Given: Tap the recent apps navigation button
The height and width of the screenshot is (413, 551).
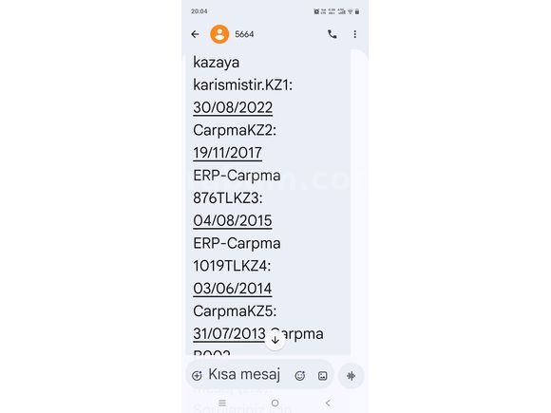Looking at the screenshot, I should (x=222, y=403).
